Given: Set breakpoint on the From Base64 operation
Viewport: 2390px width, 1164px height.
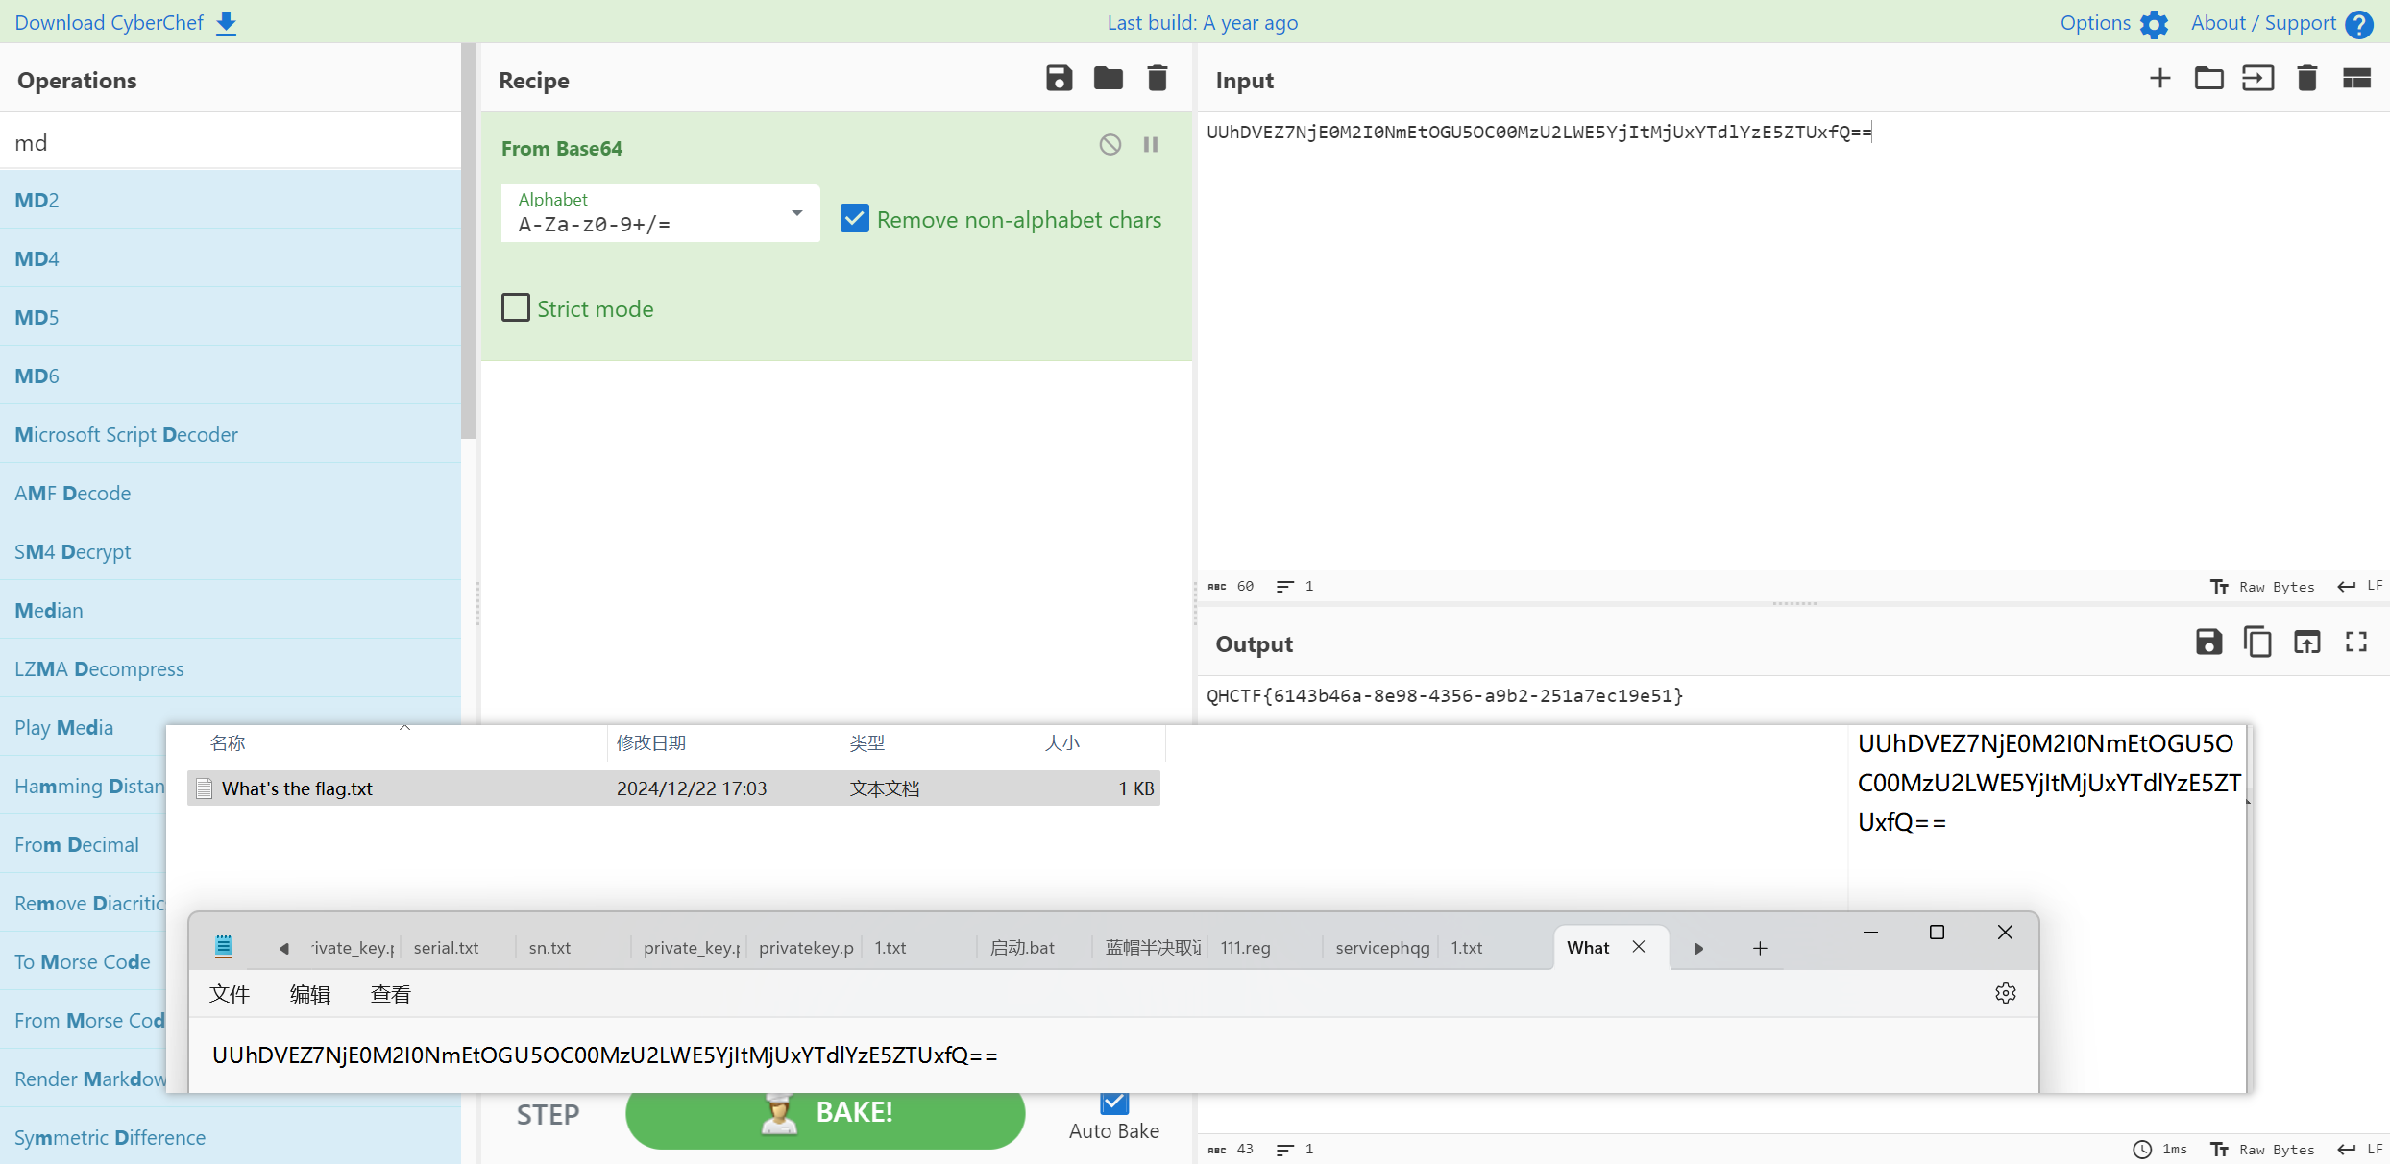Looking at the screenshot, I should pyautogui.click(x=1151, y=145).
